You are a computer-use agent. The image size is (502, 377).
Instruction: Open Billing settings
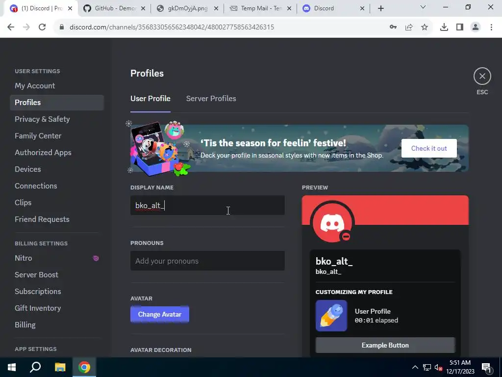(57, 325)
